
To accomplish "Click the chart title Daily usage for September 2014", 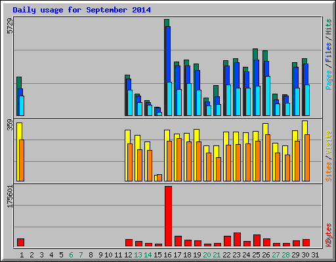I will [81, 10].
